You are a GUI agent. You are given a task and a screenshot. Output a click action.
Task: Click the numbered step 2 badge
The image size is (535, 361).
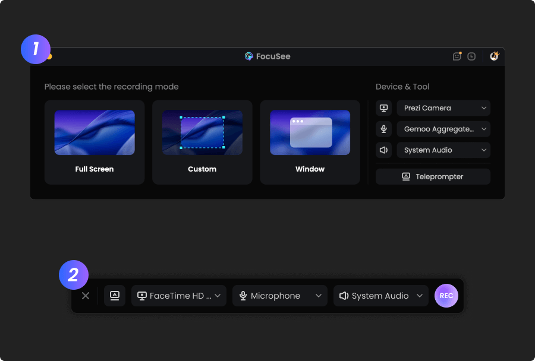click(74, 275)
